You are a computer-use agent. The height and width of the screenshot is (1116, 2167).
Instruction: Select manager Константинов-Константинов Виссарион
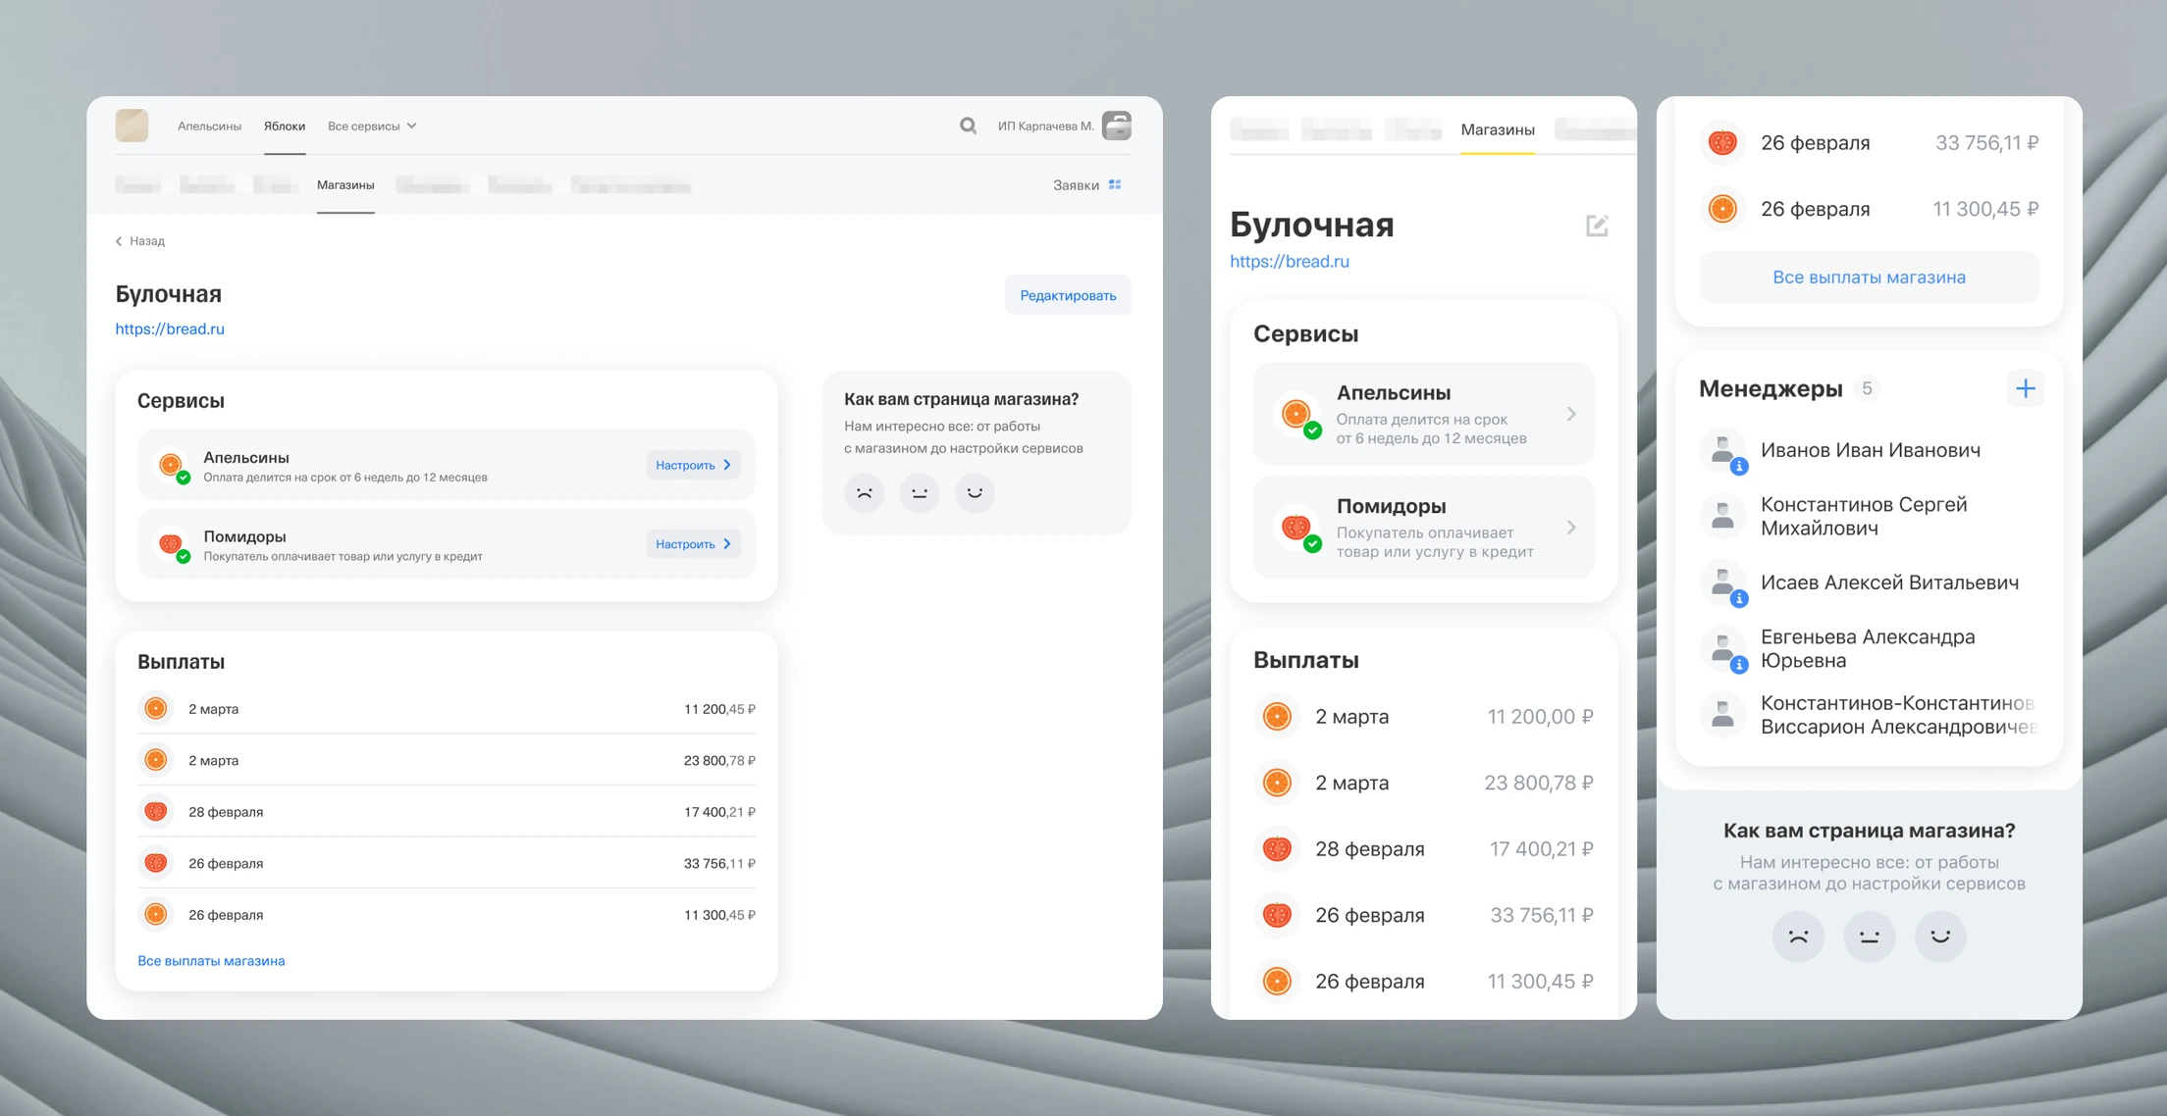point(1869,715)
